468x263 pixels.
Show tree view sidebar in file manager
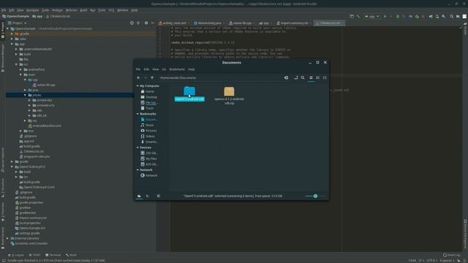click(x=148, y=196)
